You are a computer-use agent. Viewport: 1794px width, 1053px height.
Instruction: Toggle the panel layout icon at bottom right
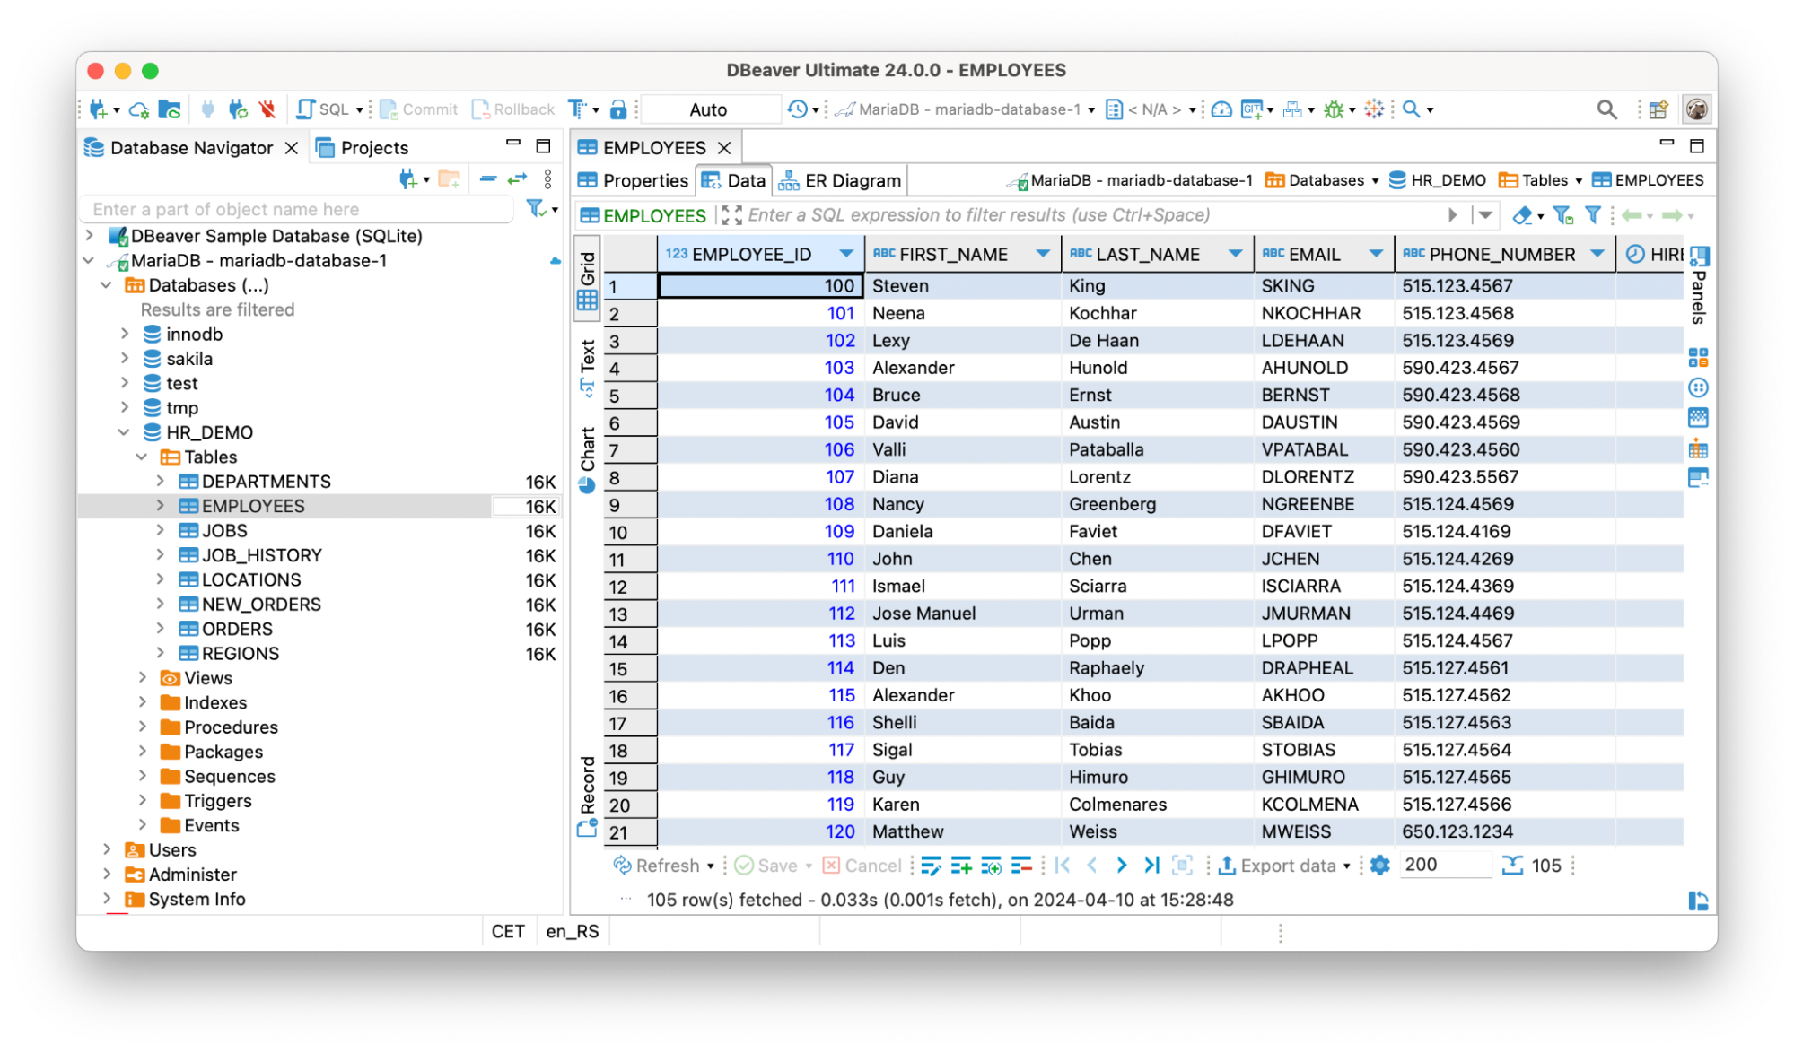pos(1698,901)
